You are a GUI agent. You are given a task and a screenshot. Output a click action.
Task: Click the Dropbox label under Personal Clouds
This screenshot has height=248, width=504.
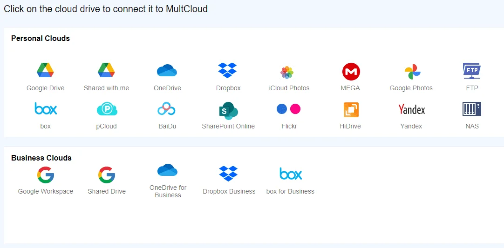pyautogui.click(x=228, y=88)
